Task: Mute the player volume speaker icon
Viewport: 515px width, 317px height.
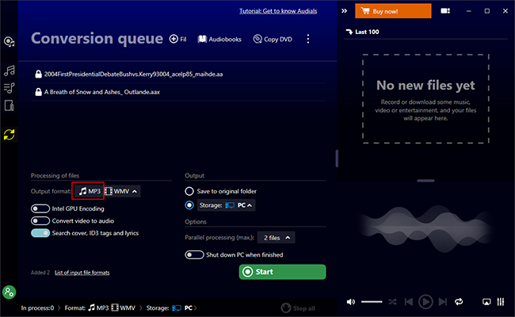Action: coord(351,302)
